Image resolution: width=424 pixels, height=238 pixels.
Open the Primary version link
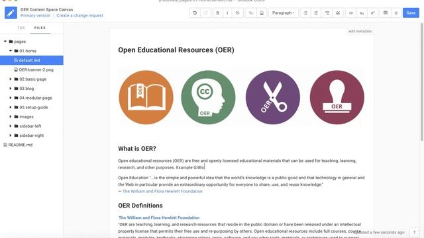[35, 16]
